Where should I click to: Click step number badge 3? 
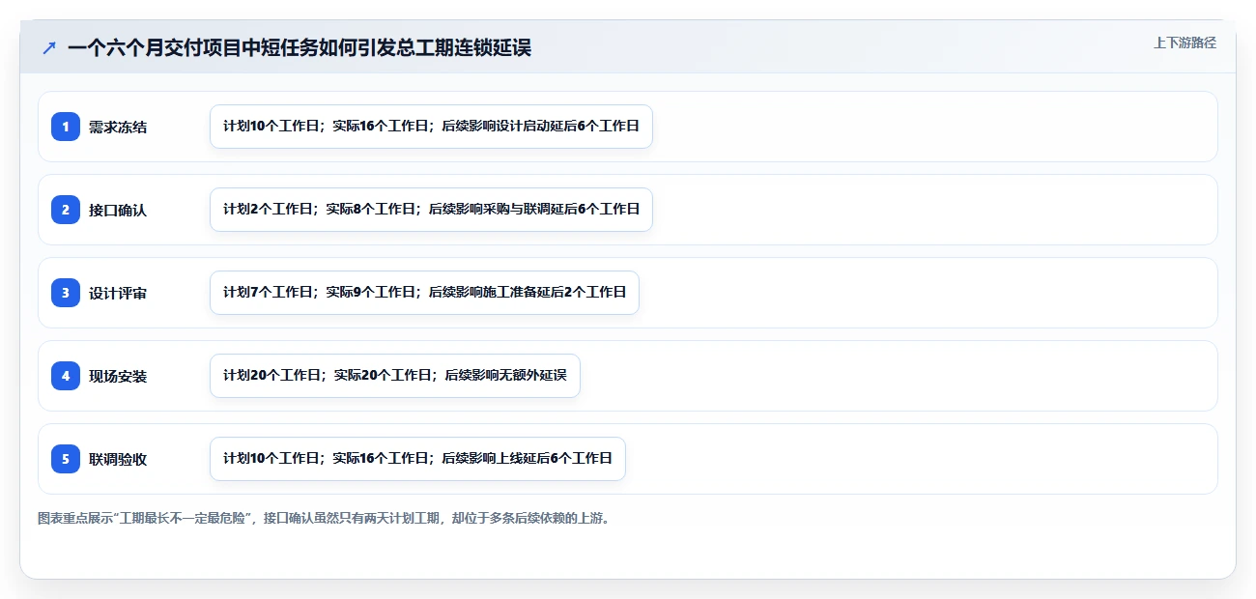pyautogui.click(x=66, y=293)
